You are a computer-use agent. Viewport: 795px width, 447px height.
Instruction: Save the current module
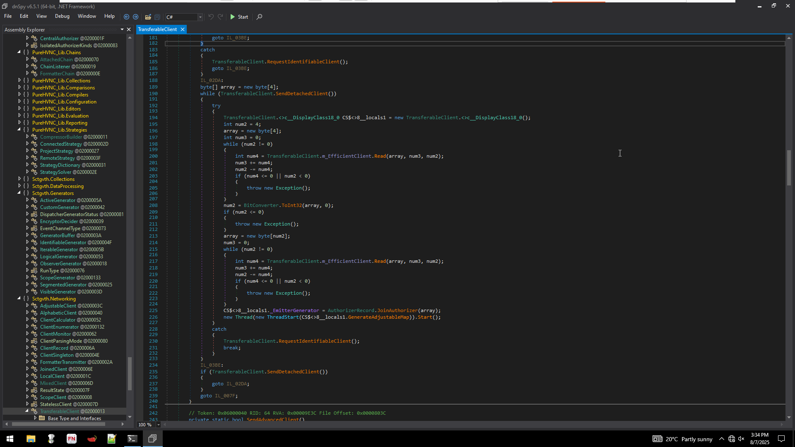click(x=157, y=17)
